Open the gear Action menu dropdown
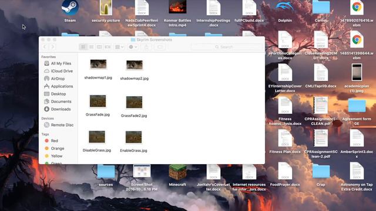 (x=133, y=47)
